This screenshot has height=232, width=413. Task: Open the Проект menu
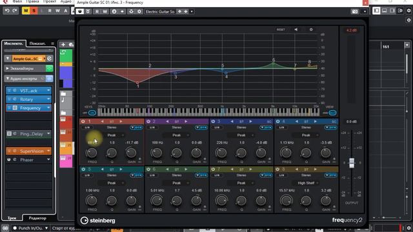pos(50,1)
